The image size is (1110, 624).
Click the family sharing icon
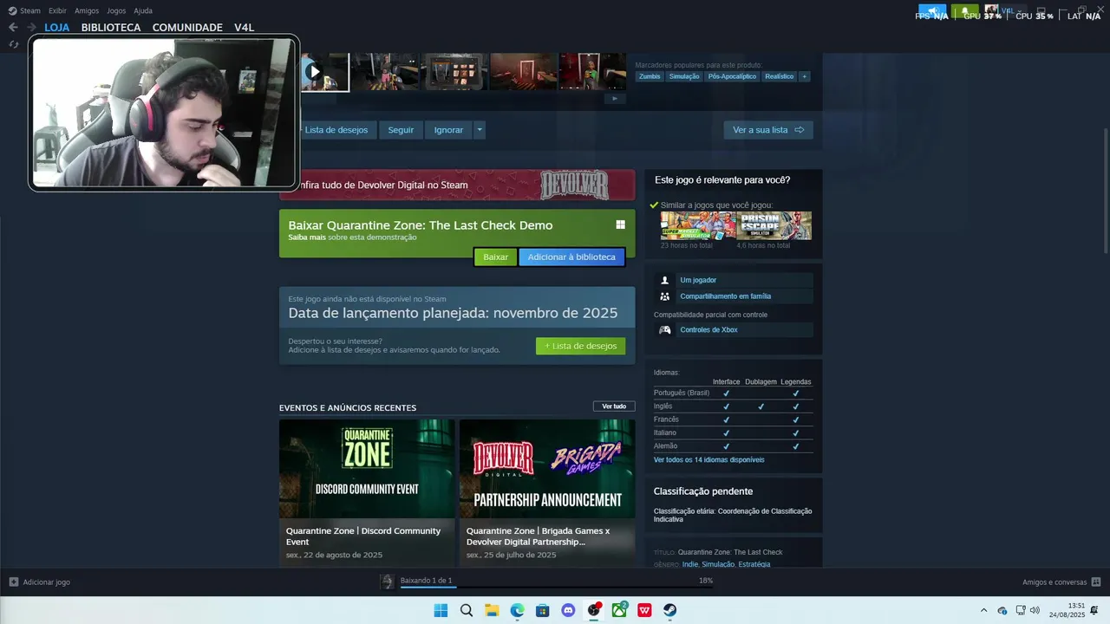664,296
